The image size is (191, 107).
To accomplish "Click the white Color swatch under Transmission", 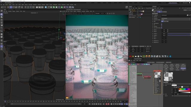I will [174, 85].
